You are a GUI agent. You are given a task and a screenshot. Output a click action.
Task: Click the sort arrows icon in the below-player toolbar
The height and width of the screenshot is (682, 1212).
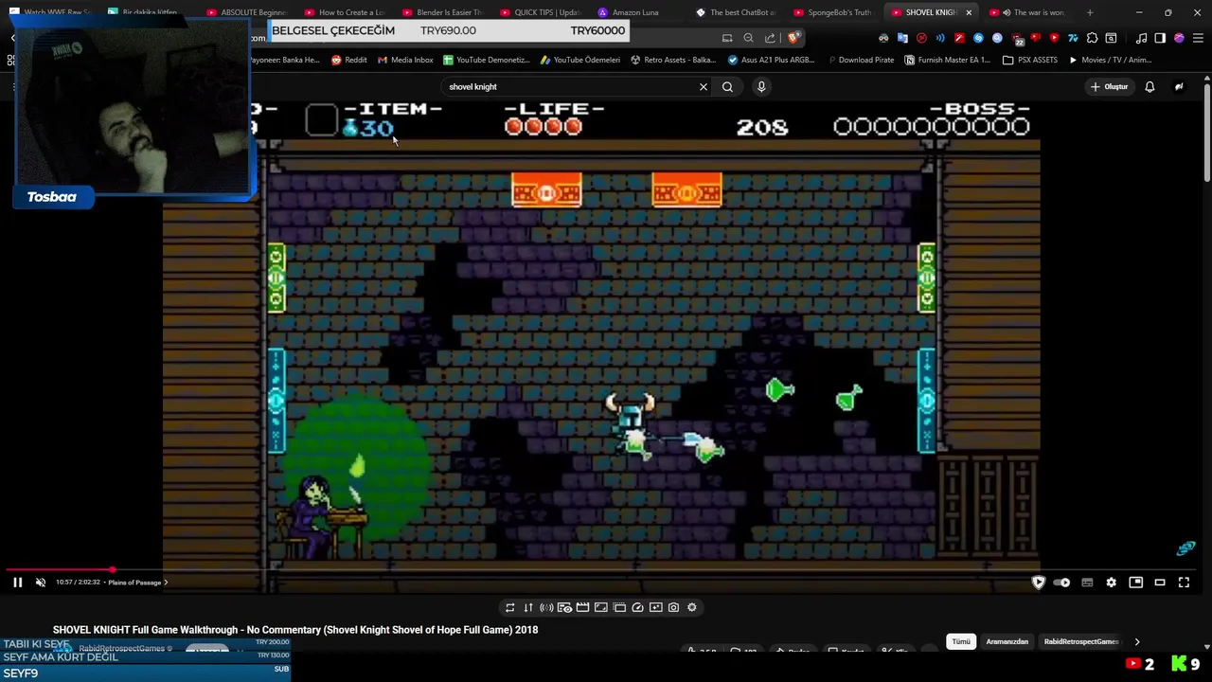528,607
